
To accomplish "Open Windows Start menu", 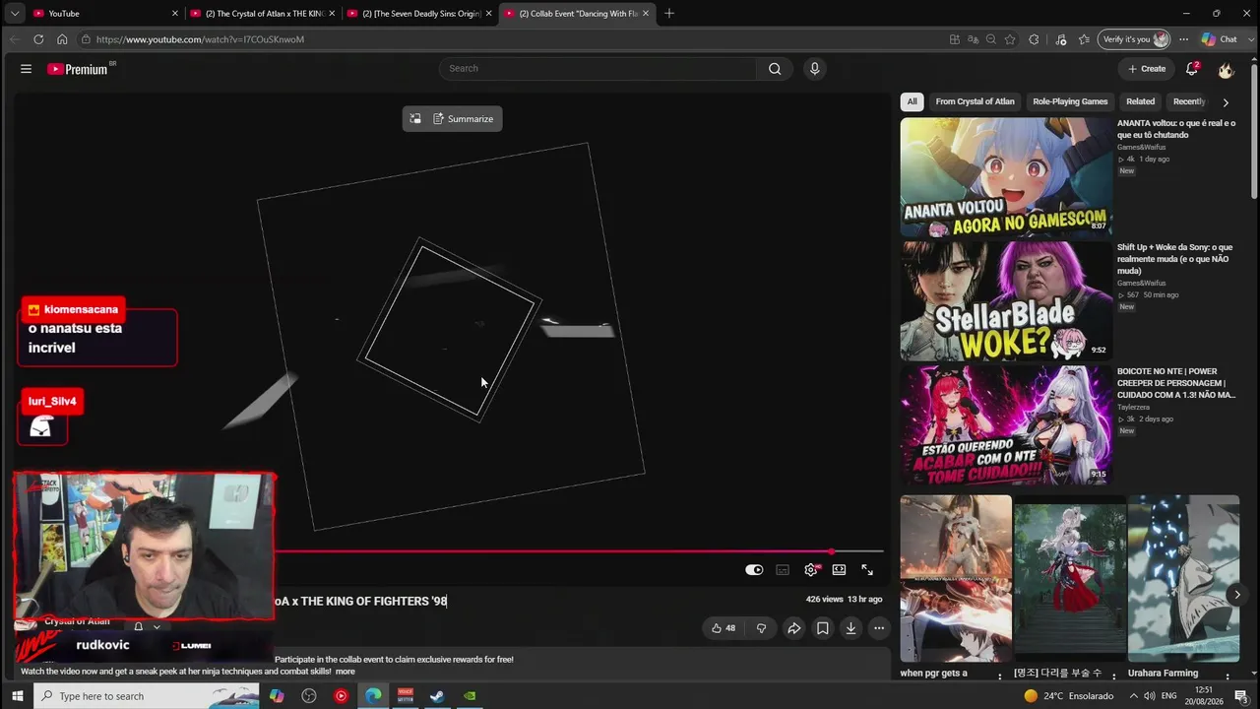I will (x=17, y=696).
